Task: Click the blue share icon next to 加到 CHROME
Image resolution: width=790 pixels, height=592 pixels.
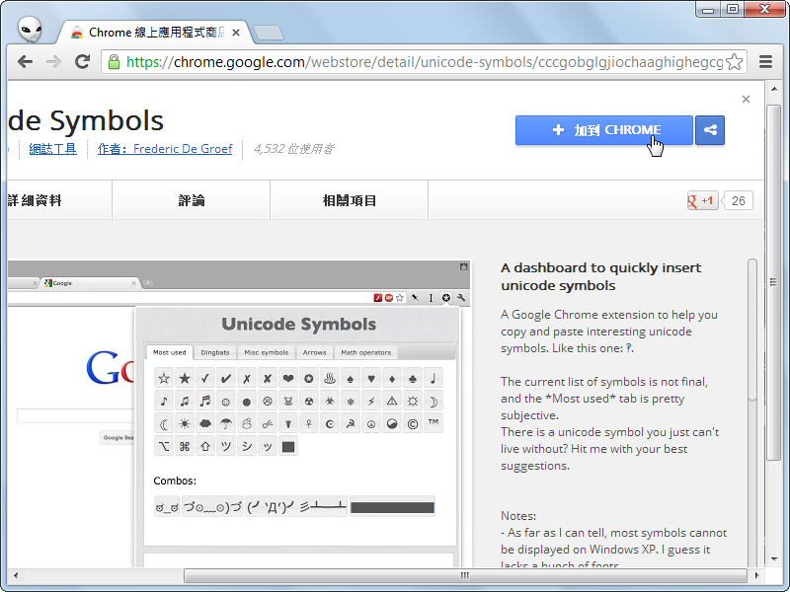Action: 710,129
